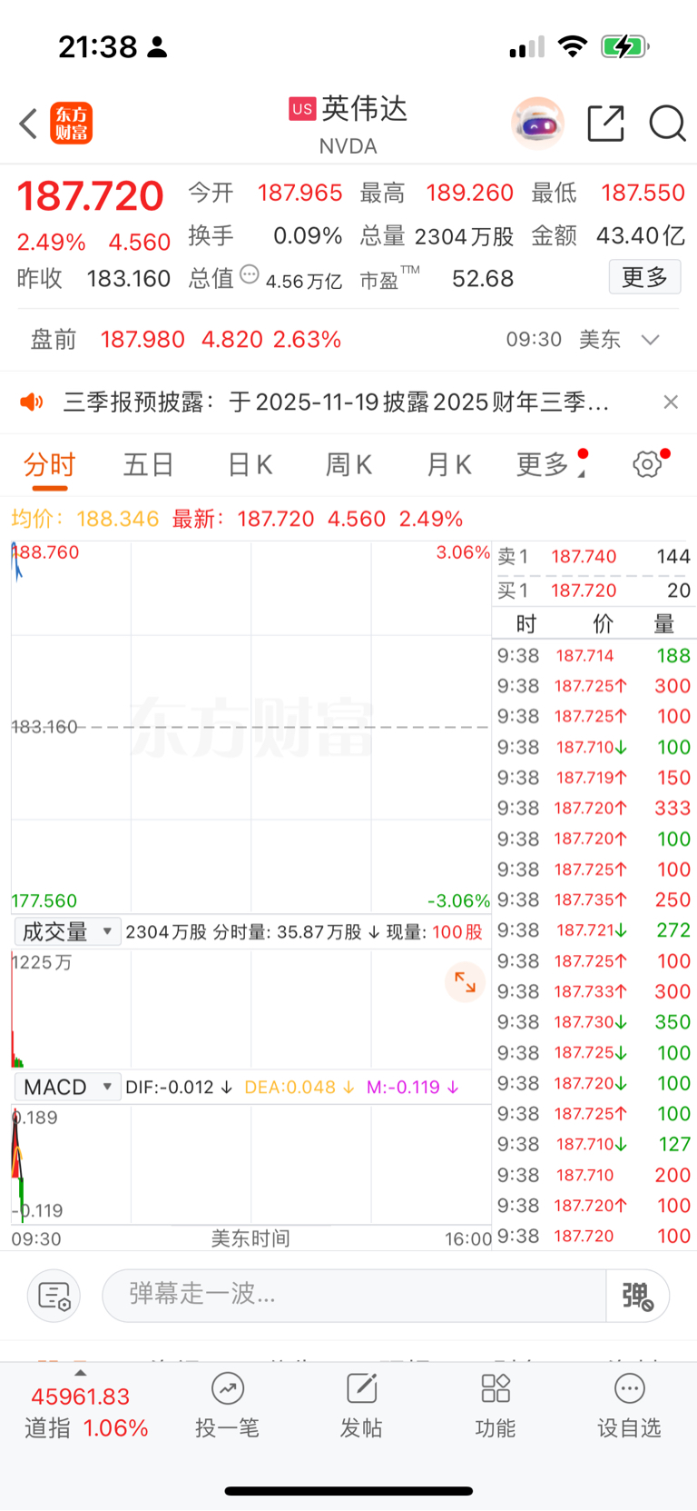Image resolution: width=697 pixels, height=1511 pixels.
Task: Tap the info bubble next to 总值
Action: (250, 274)
